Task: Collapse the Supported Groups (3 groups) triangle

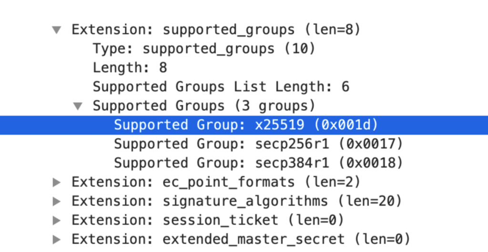Action: tap(78, 106)
